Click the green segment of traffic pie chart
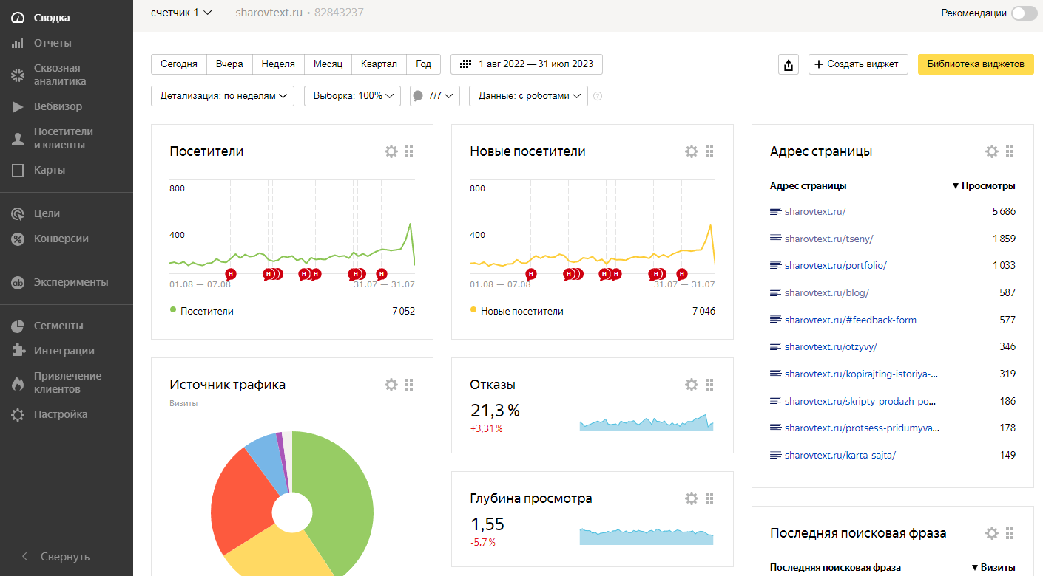The height and width of the screenshot is (576, 1043). pos(340,502)
